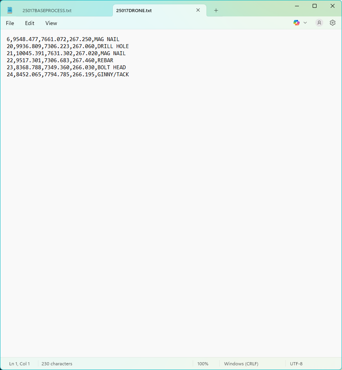
Task: Click the UTF-8 encoding indicator
Action: tap(296, 364)
